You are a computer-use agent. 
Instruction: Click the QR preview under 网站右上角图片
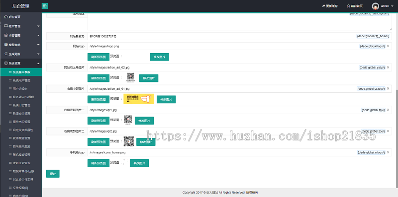[130, 77]
